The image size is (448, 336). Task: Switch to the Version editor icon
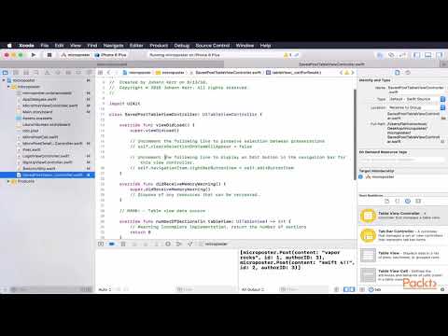tap(402, 55)
